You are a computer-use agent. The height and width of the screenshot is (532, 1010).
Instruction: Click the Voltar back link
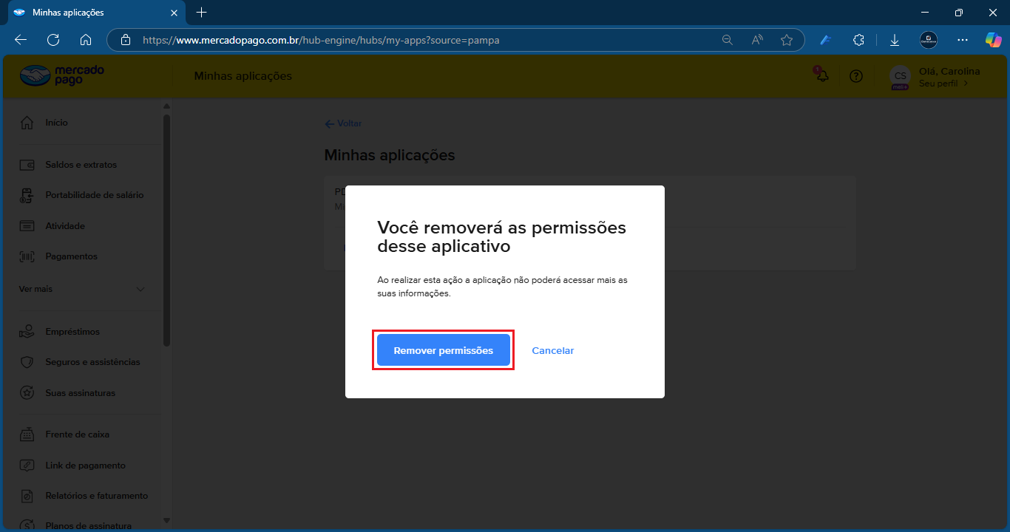pyautogui.click(x=343, y=123)
